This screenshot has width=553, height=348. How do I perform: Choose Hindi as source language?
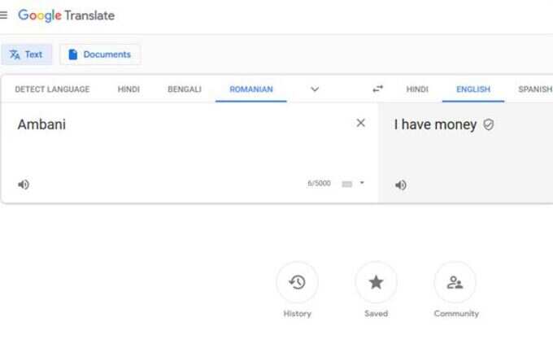point(128,89)
